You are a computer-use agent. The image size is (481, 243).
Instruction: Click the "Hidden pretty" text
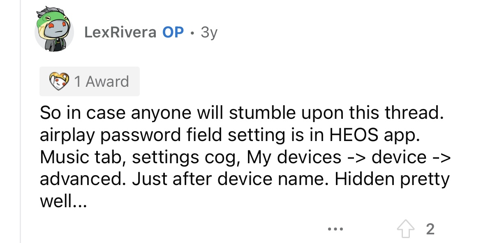[x=392, y=179]
